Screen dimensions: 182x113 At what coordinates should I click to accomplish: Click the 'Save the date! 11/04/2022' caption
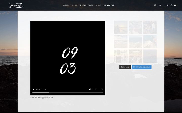(41, 98)
